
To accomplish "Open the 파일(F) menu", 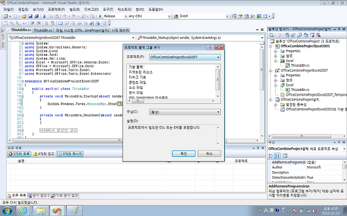I will [x=9, y=10].
